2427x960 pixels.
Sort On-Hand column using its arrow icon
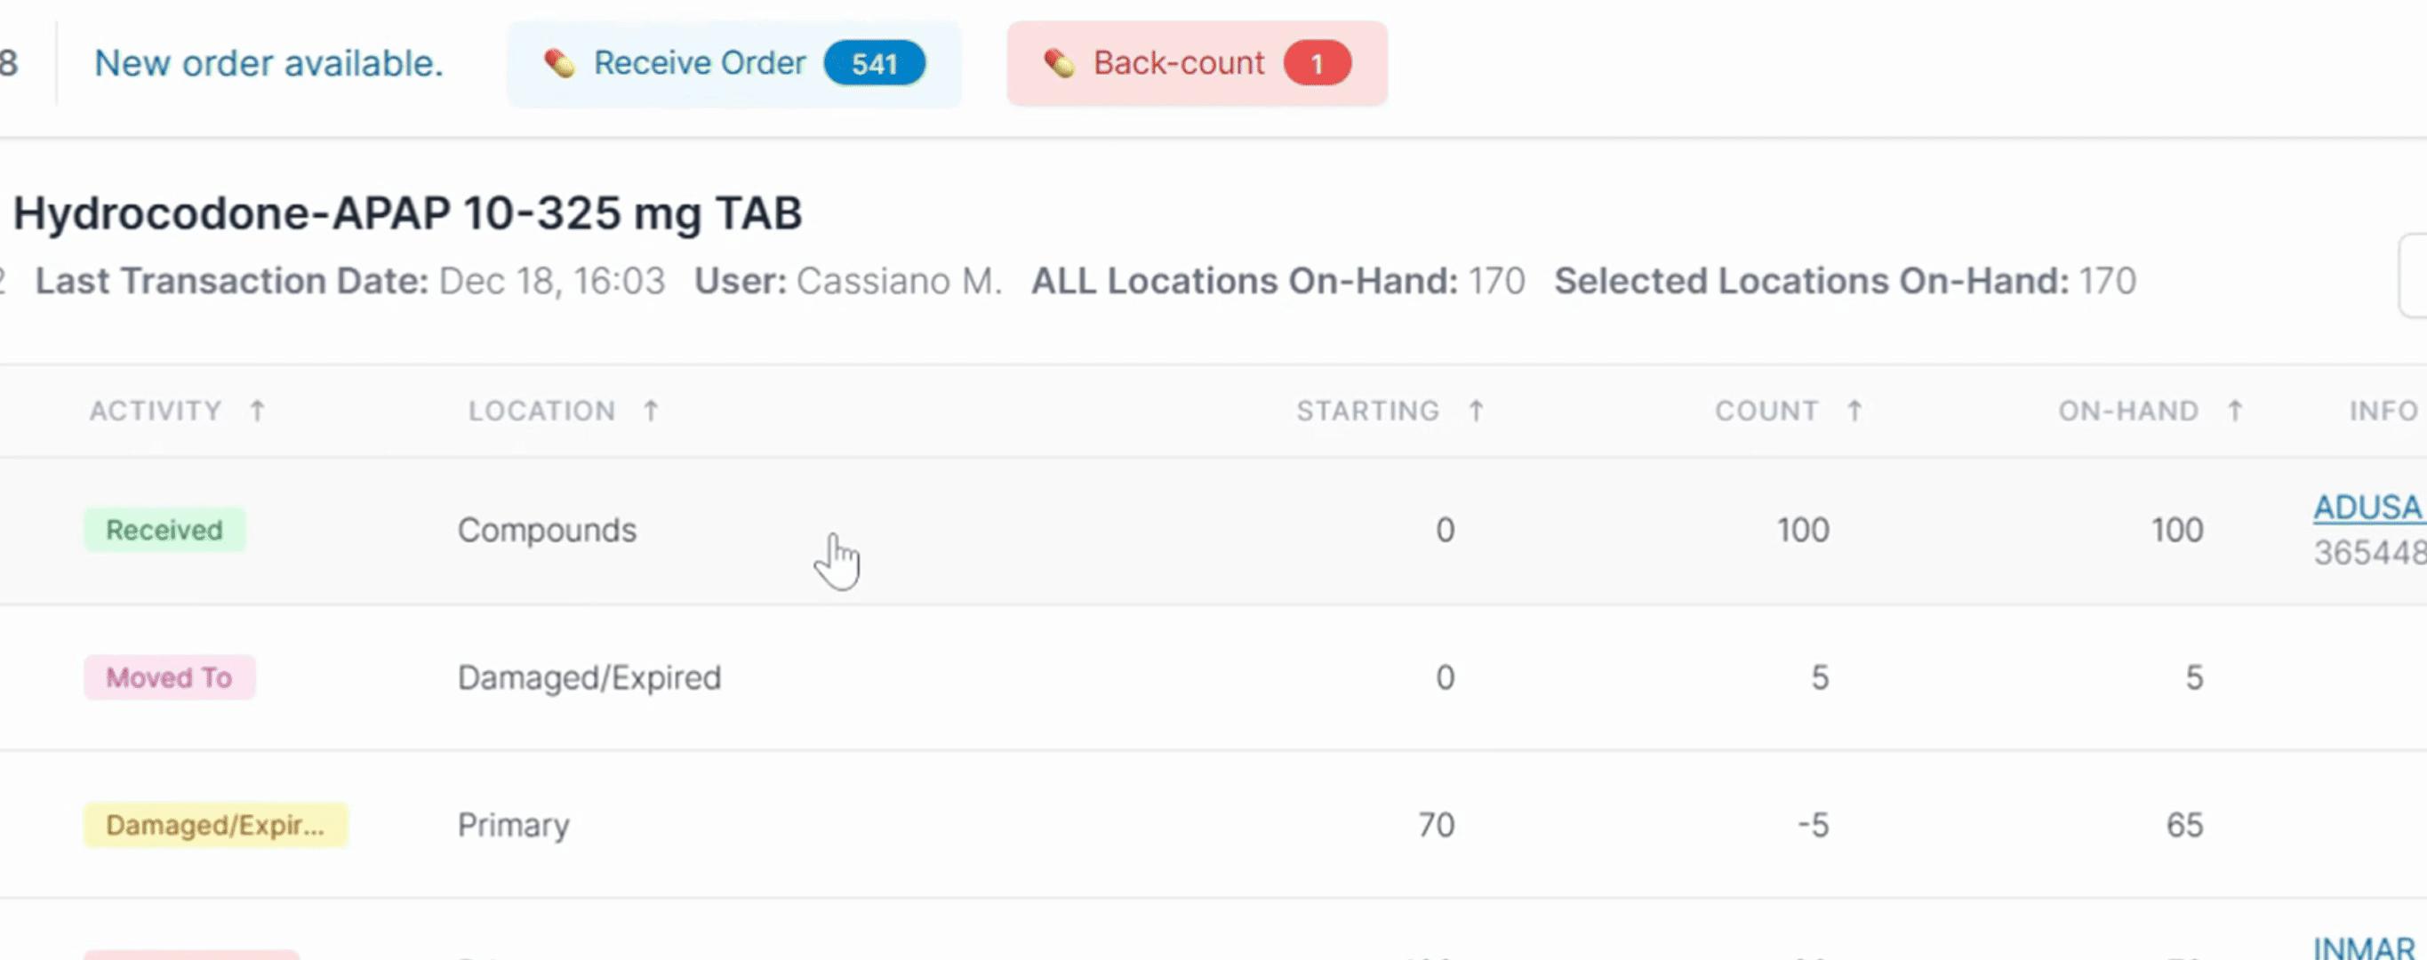(2235, 411)
